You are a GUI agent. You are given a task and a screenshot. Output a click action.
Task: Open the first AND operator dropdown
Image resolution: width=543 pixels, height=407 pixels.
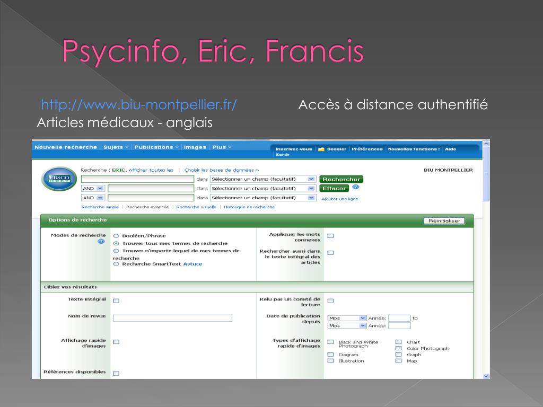pyautogui.click(x=93, y=189)
